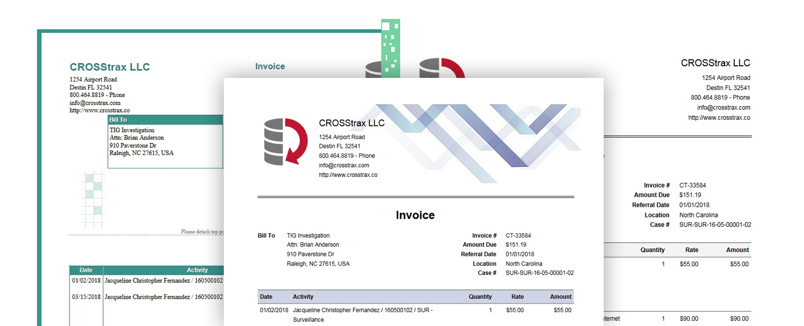Select 'CROSStrax LLC' company name on center invoice

click(x=351, y=123)
